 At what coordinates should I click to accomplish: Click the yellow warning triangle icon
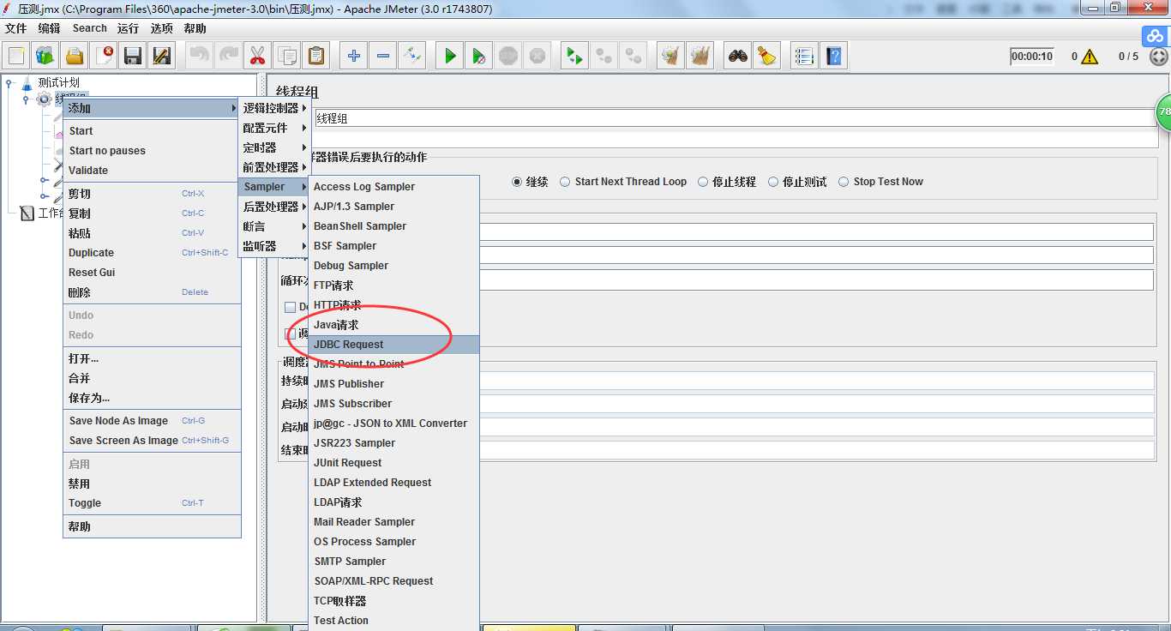(1090, 57)
